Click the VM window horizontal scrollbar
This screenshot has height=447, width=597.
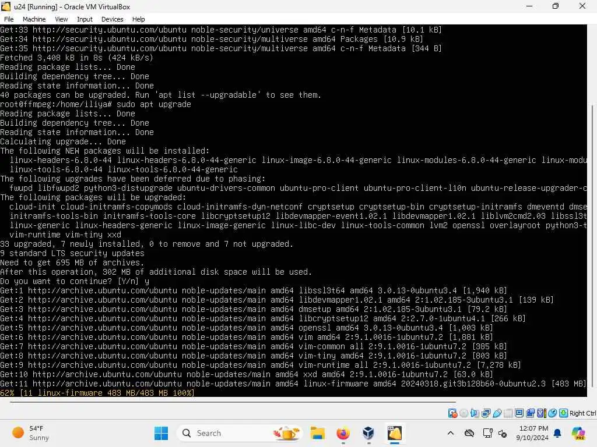pos(233,402)
